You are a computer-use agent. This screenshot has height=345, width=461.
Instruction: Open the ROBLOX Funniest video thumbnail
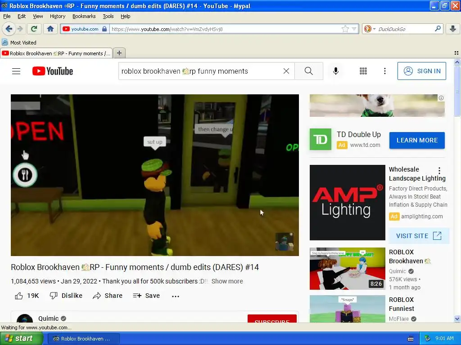point(347,309)
